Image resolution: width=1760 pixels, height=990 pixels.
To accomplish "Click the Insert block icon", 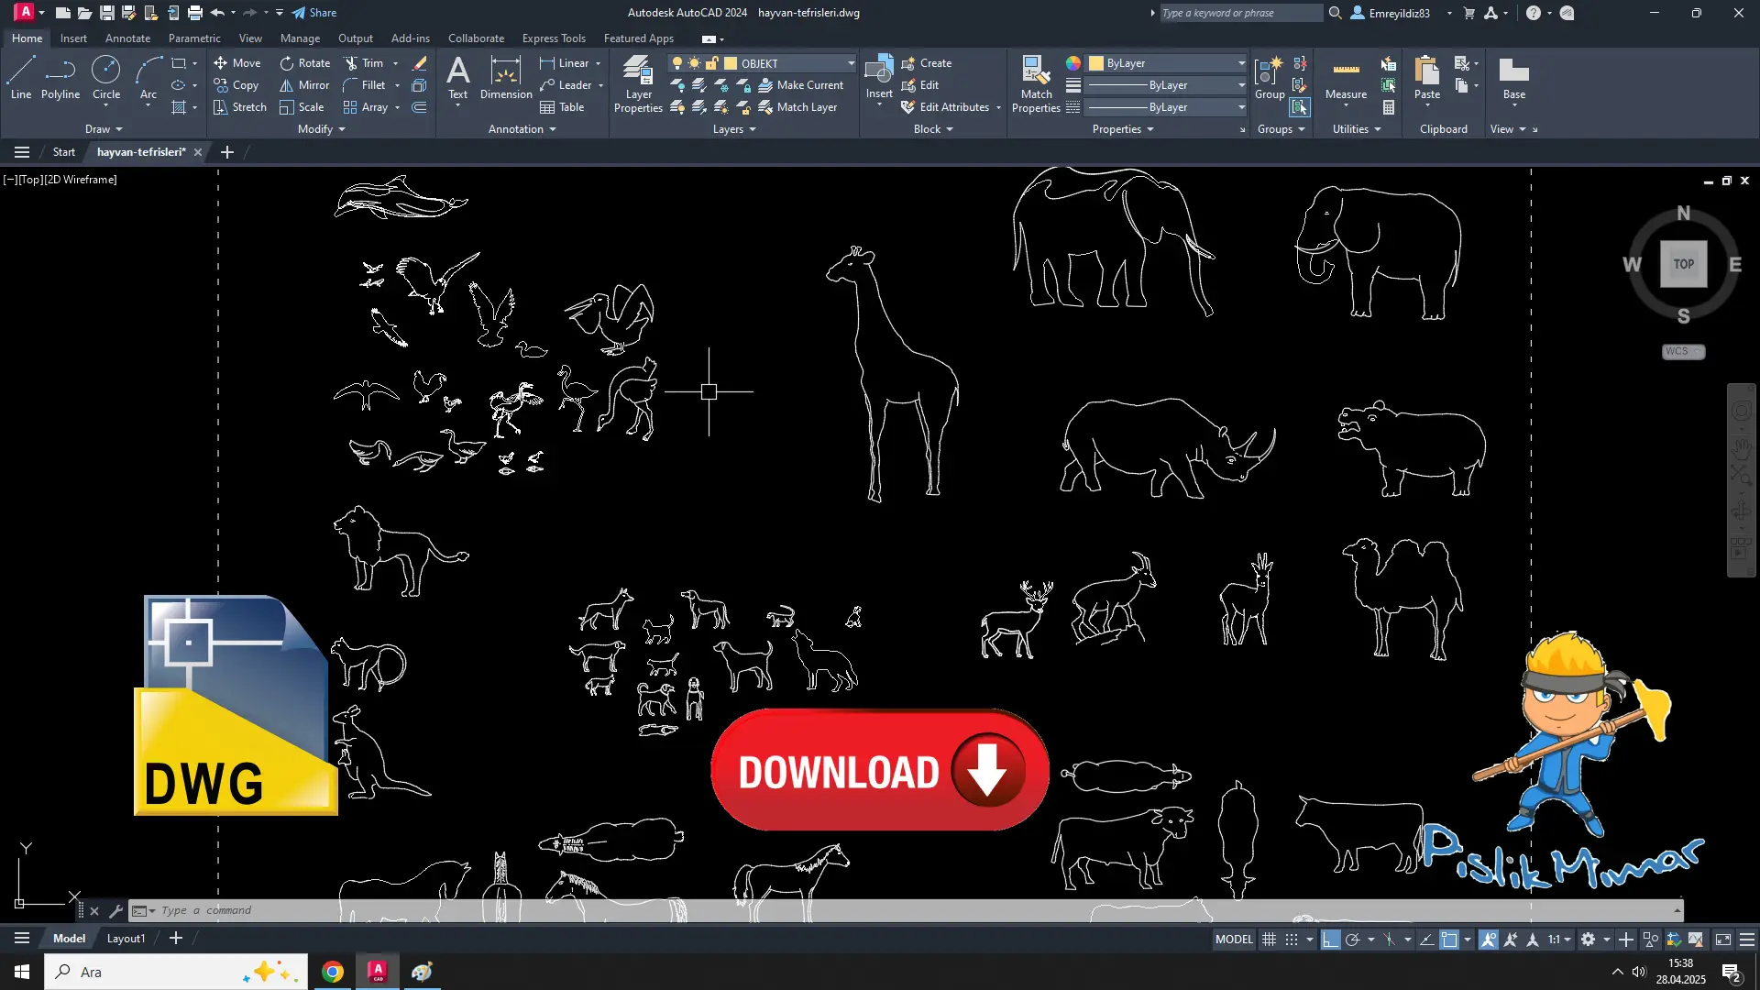I will click(878, 71).
